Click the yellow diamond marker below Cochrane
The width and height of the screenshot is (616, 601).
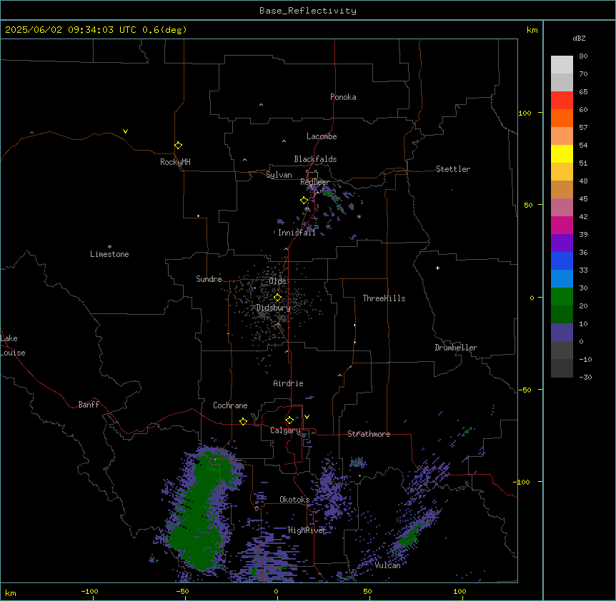(243, 421)
